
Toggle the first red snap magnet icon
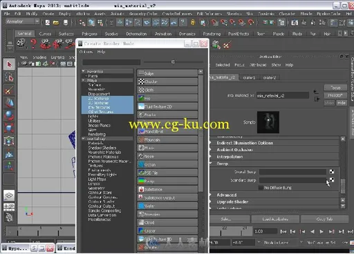pos(214,23)
